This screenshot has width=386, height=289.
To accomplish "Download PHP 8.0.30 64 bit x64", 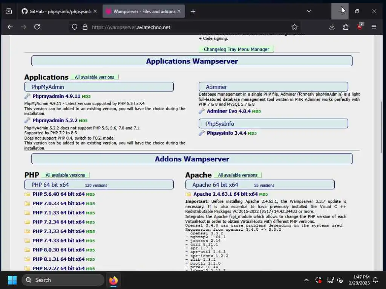I will pyautogui.click(x=58, y=250).
